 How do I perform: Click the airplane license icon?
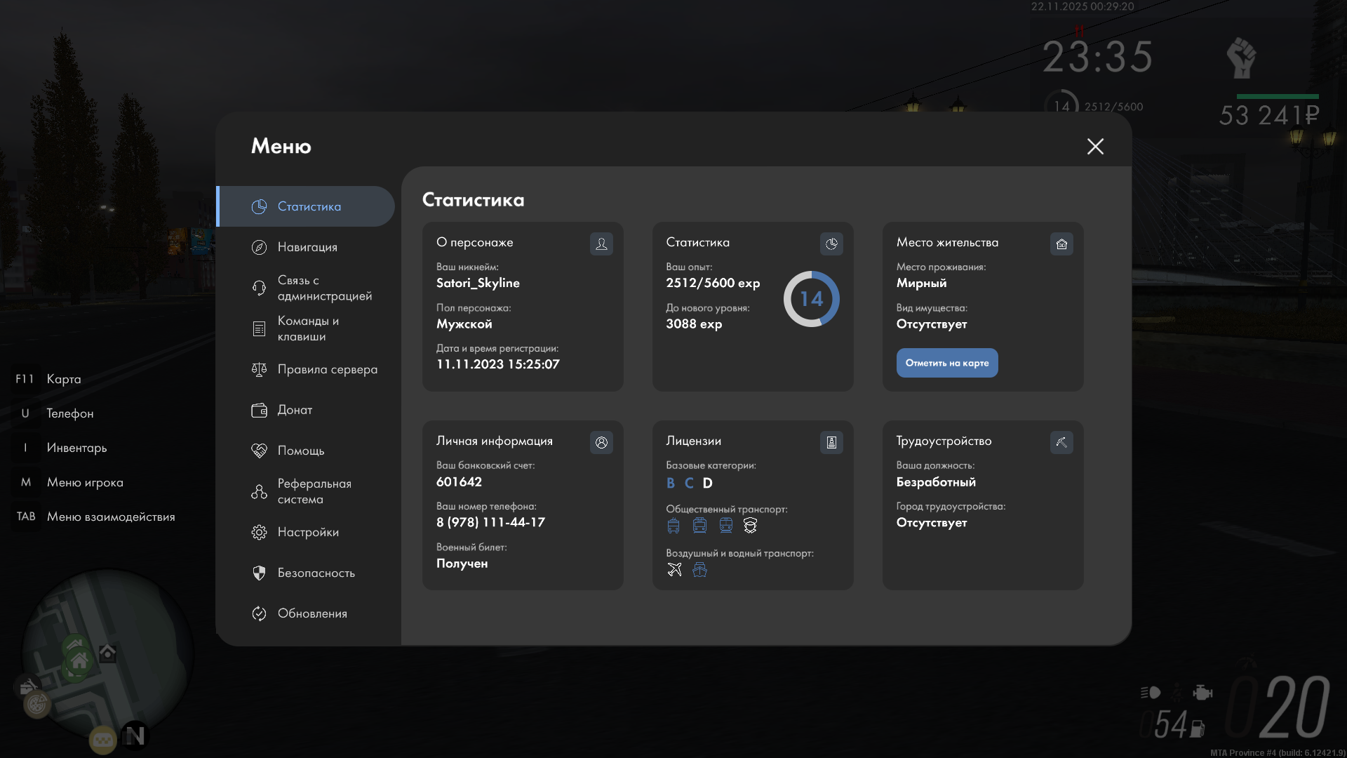(674, 569)
